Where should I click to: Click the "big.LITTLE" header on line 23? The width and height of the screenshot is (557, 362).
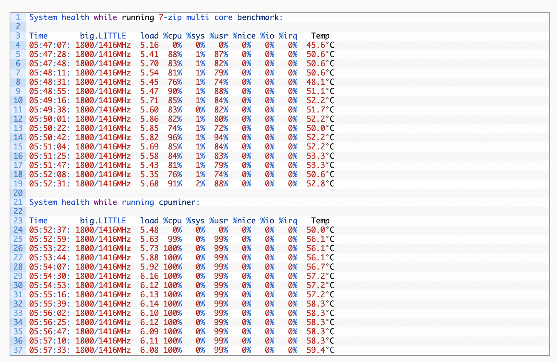[x=103, y=221]
